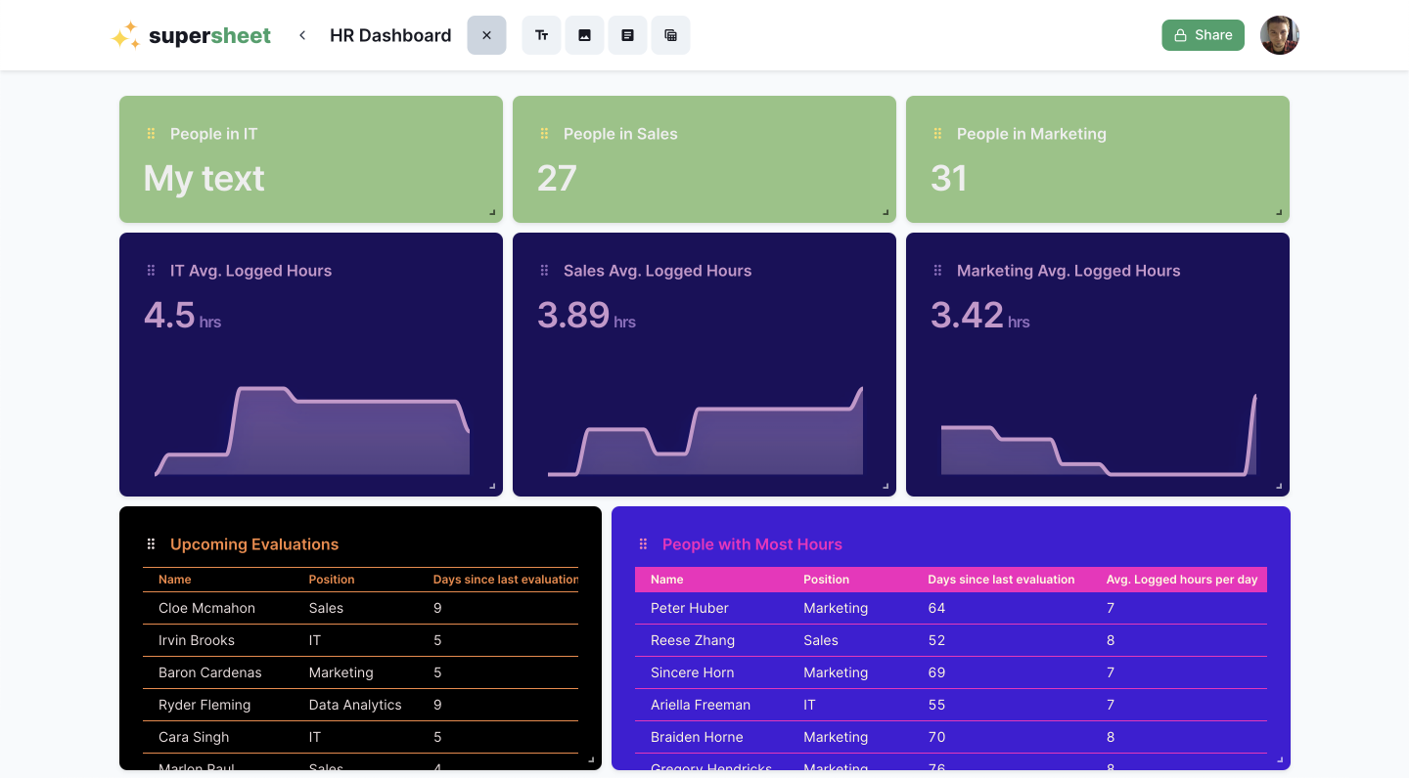
Task: Click the People in IT label
Action: pyautogui.click(x=214, y=134)
